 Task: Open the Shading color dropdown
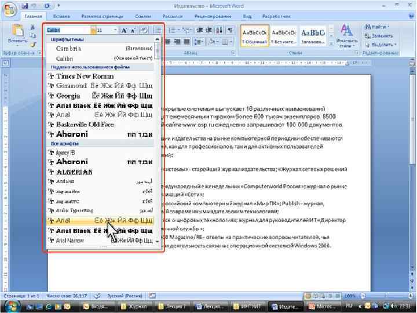(217, 42)
